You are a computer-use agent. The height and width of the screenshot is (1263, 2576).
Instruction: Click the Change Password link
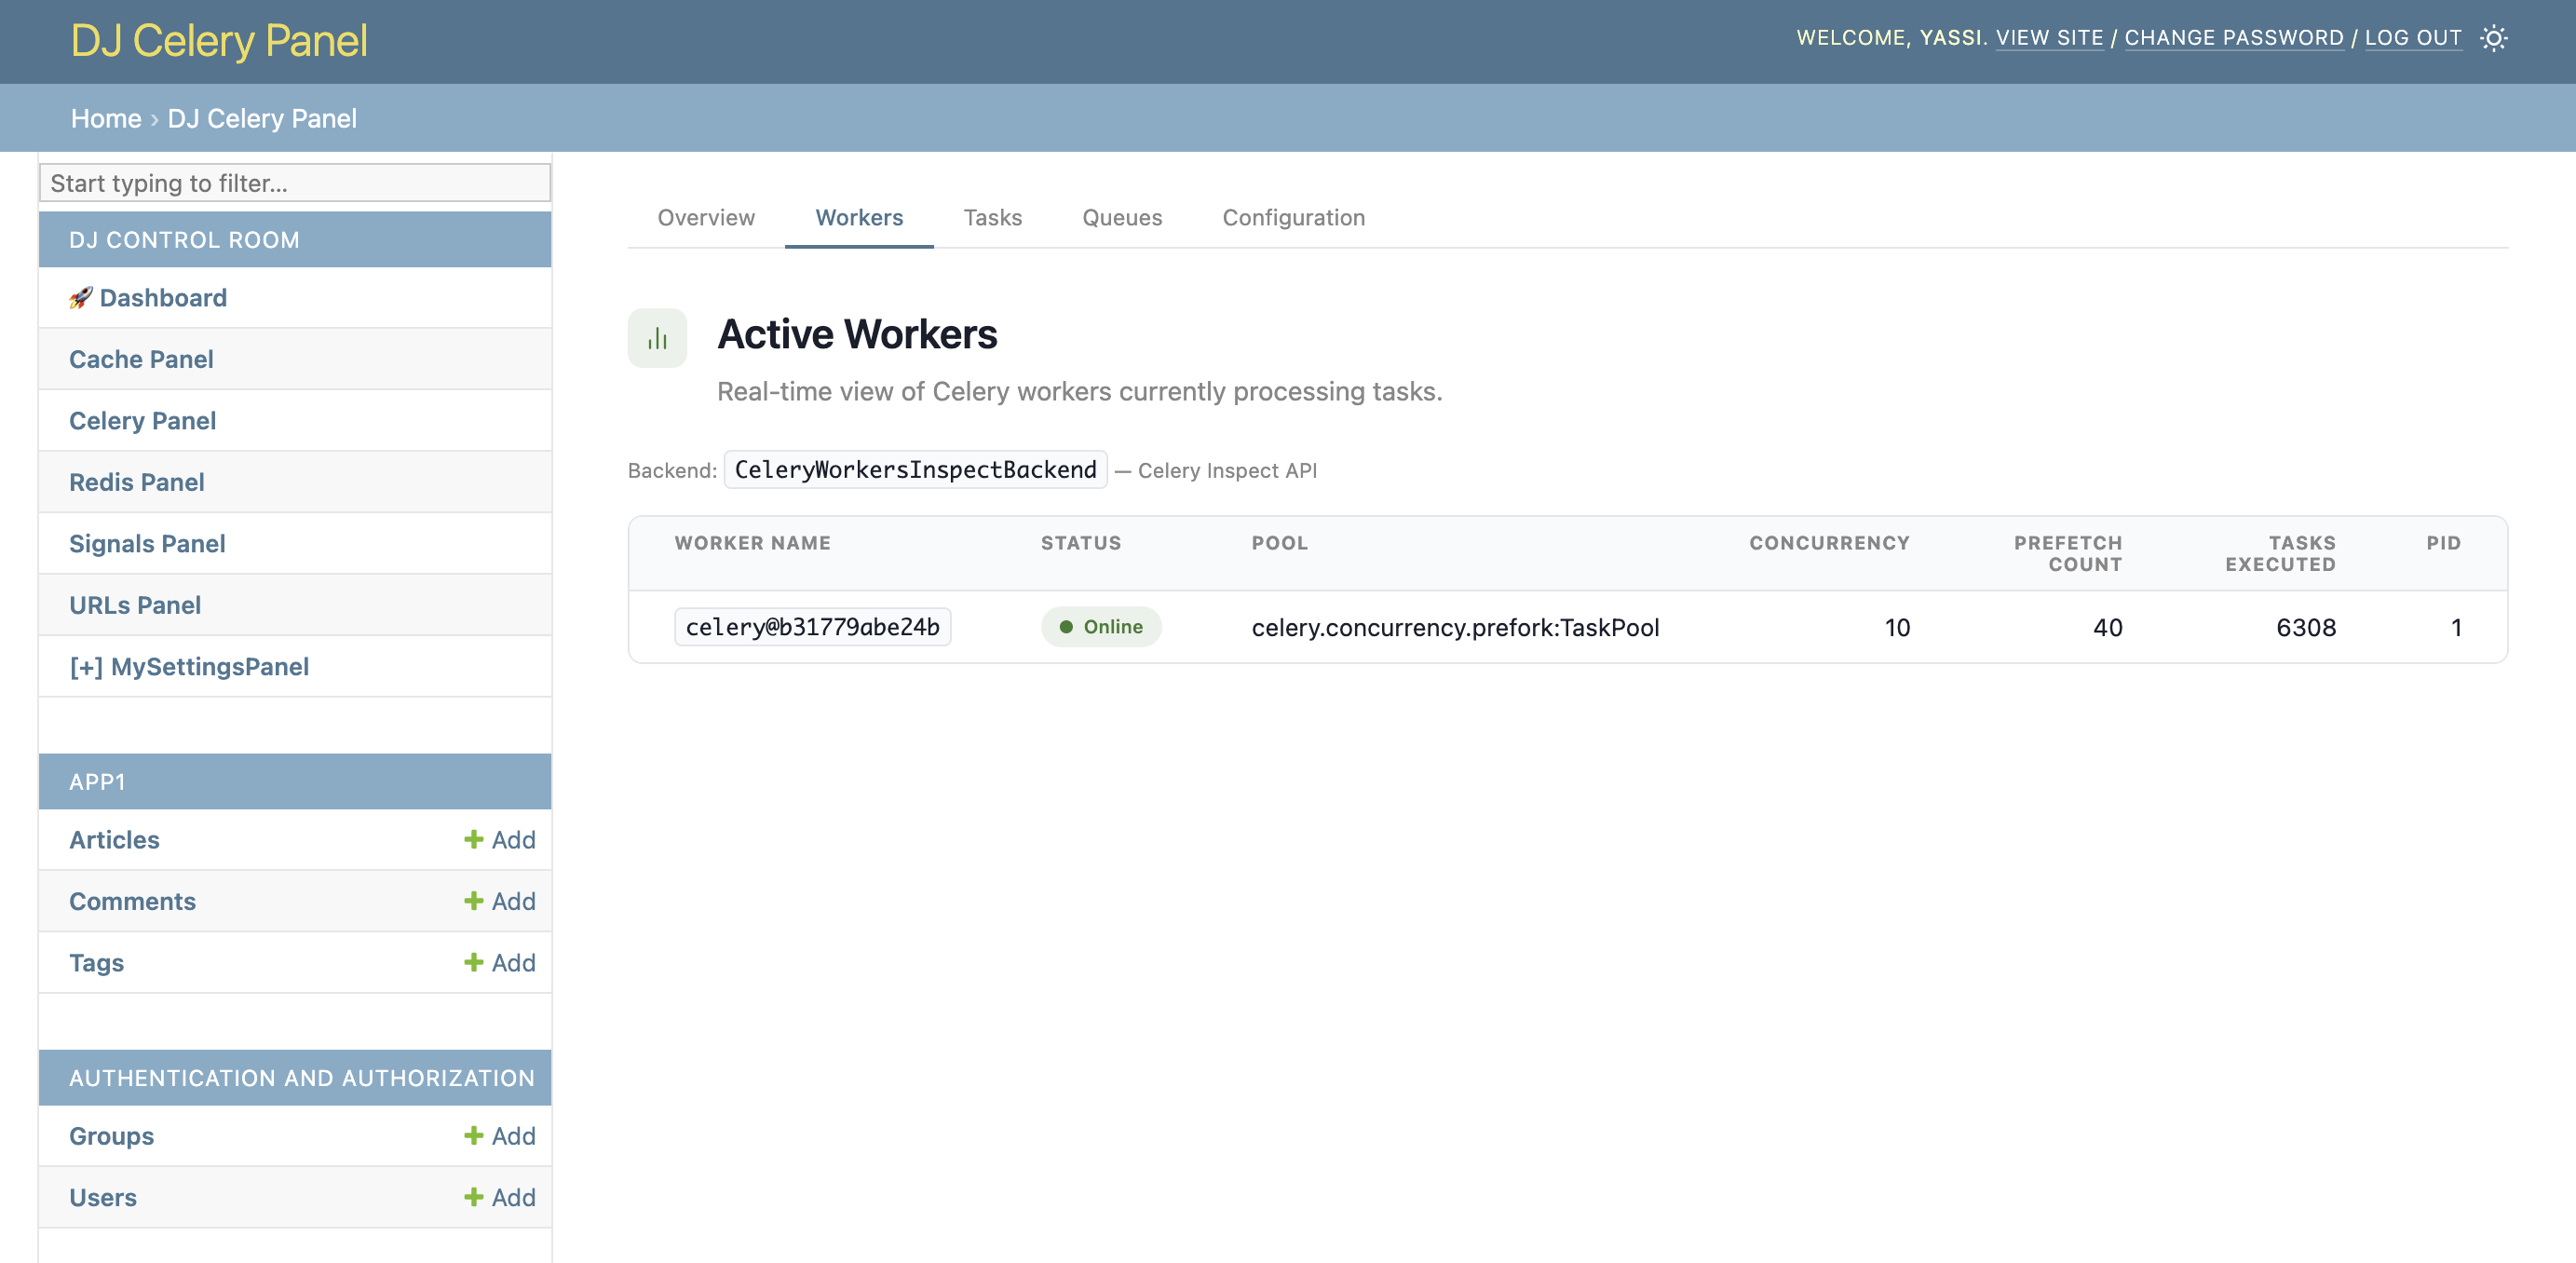(2233, 38)
